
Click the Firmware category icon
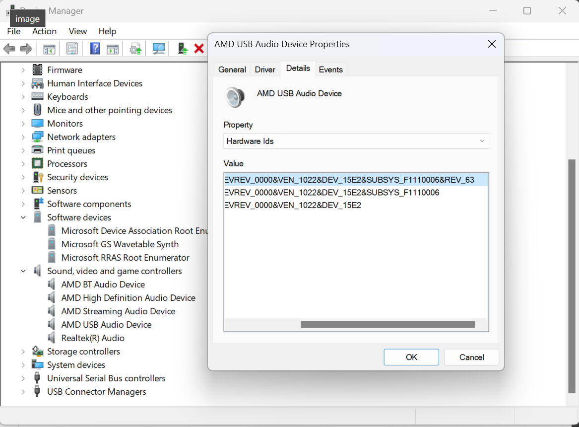click(37, 70)
